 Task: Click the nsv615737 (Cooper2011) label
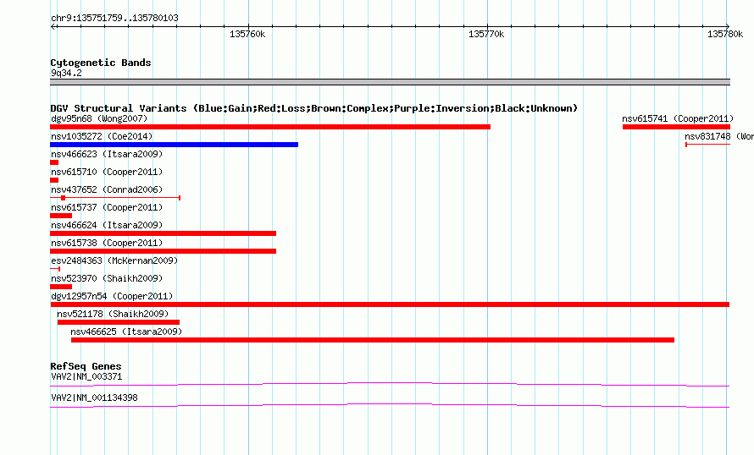click(x=107, y=207)
